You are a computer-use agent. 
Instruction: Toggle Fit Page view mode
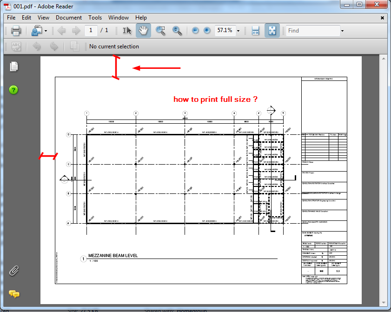[272, 30]
